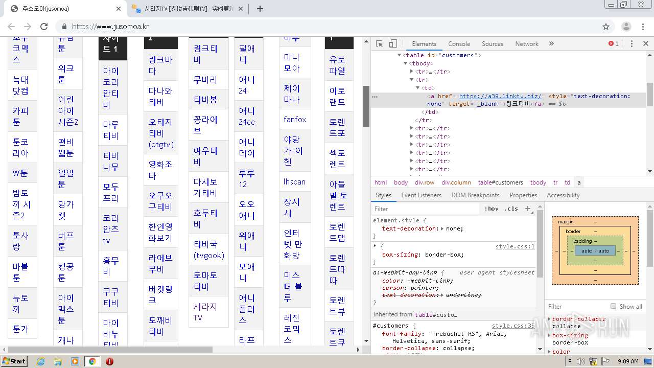Toggle the device toolbar icon

click(x=393, y=44)
